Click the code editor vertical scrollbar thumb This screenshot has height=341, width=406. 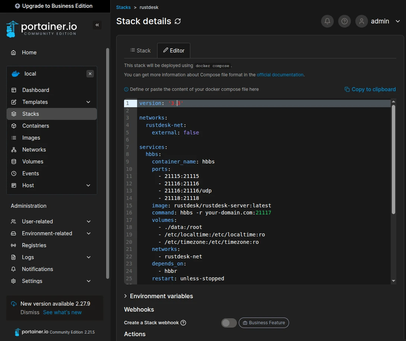click(x=393, y=159)
